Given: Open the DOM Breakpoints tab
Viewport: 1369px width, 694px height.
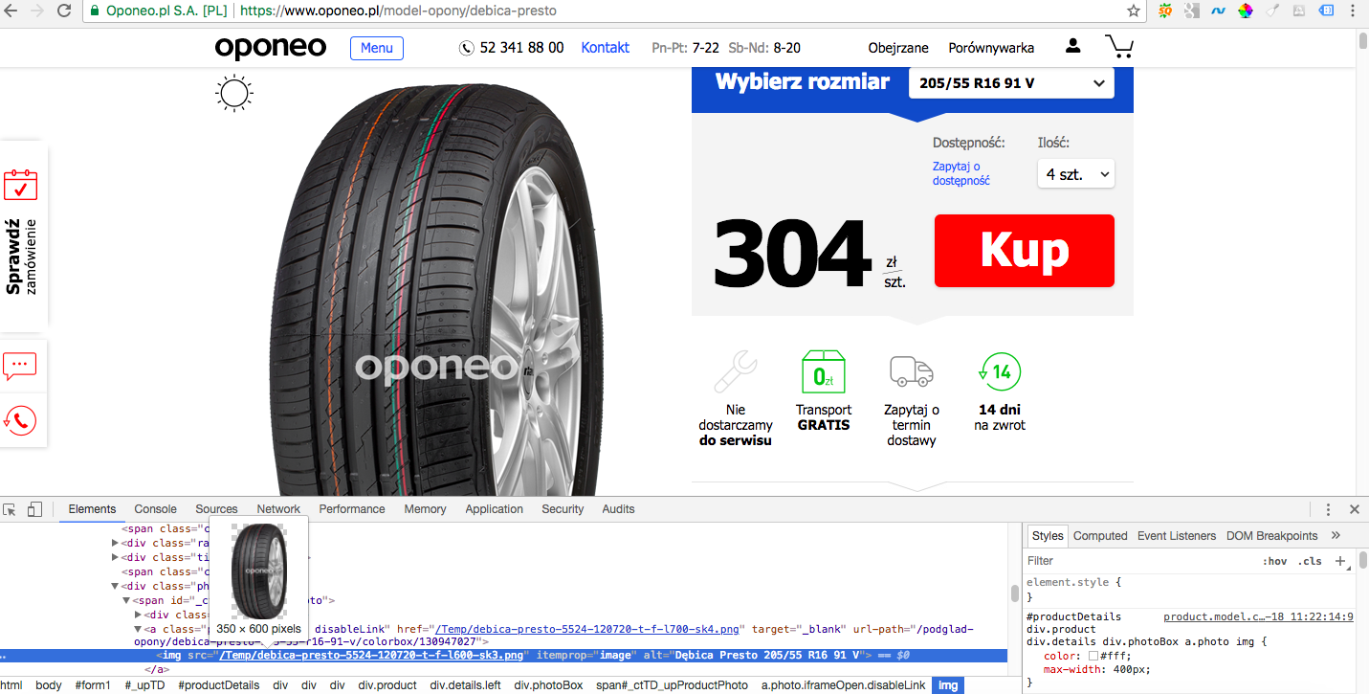Looking at the screenshot, I should point(1271,536).
